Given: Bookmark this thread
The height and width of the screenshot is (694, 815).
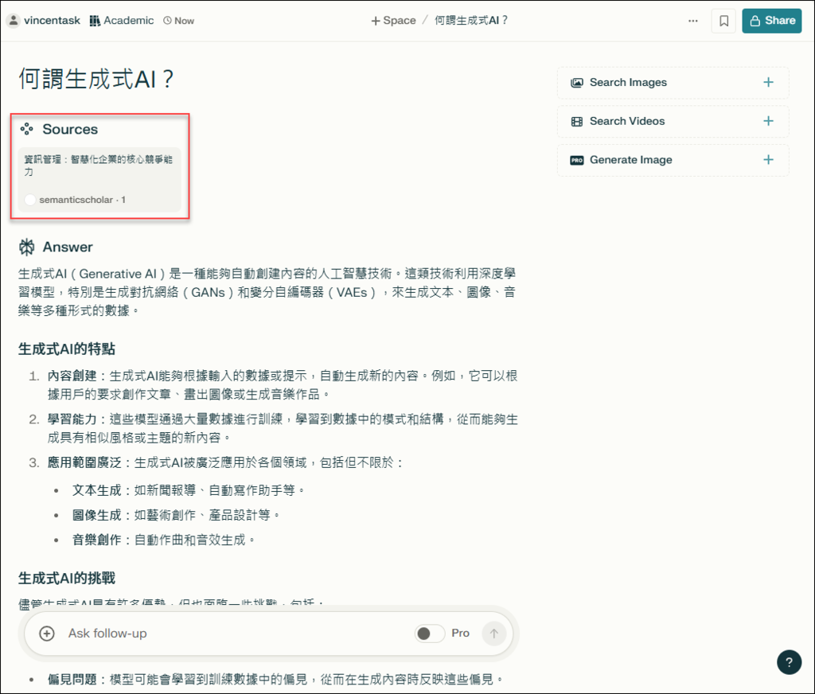Looking at the screenshot, I should [x=723, y=21].
